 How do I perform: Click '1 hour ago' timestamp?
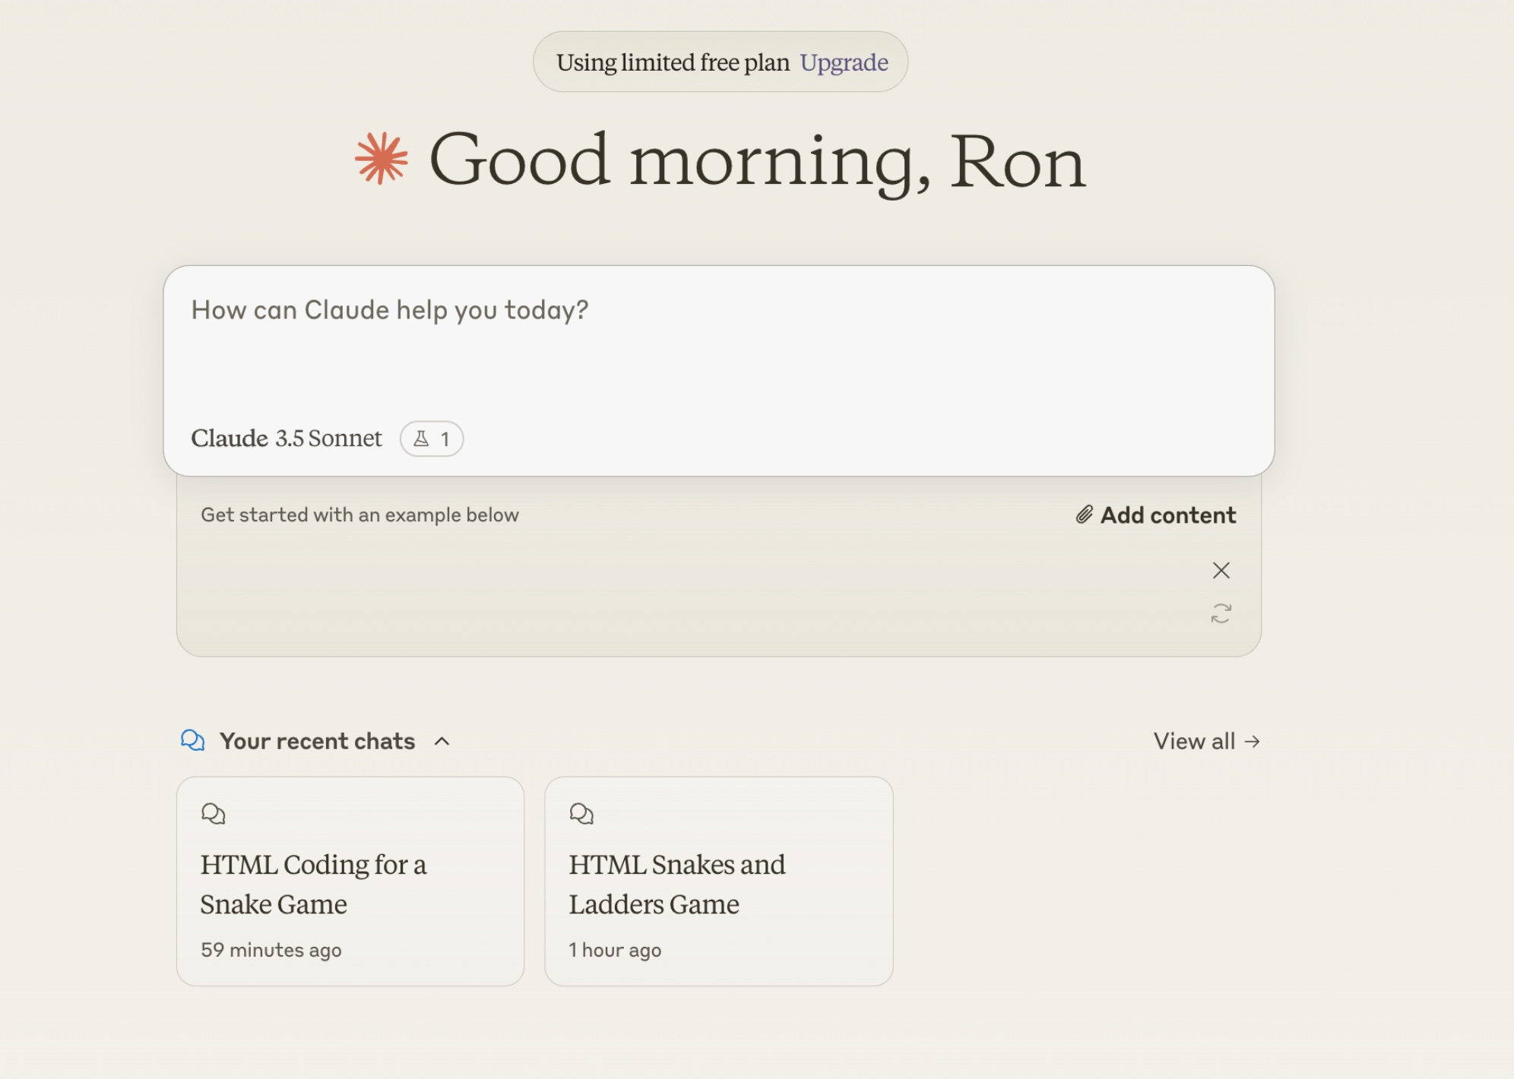click(x=615, y=950)
